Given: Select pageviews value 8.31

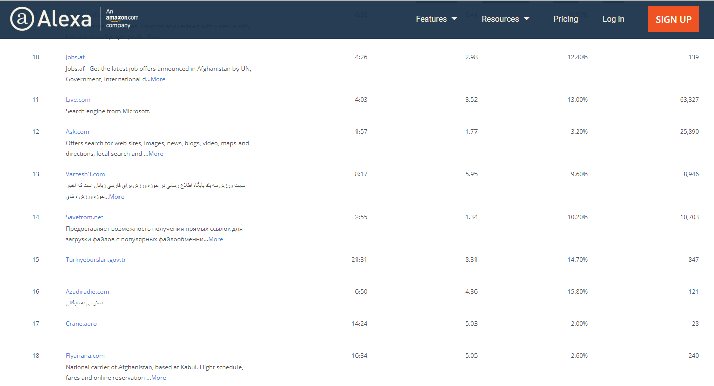Looking at the screenshot, I should pyautogui.click(x=471, y=260).
